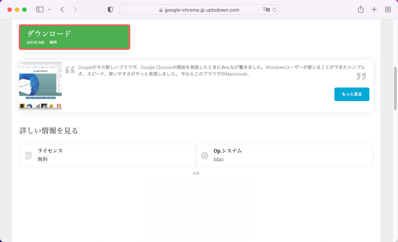This screenshot has width=398, height=242.
Task: Click the green ダウンロード button
Action: (x=74, y=37)
